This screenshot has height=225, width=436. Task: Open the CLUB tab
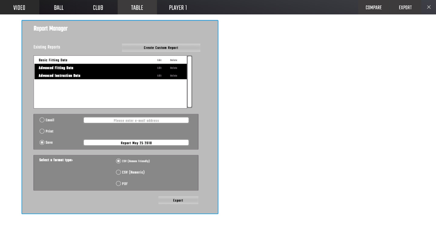coord(98,7)
